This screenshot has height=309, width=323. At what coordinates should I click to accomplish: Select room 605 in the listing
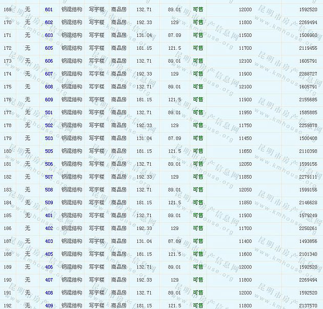click(49, 48)
